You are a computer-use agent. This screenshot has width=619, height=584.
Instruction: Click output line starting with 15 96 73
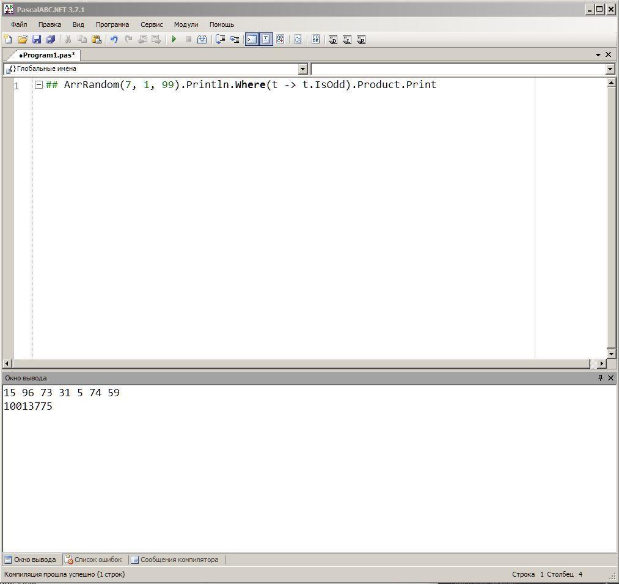tap(62, 393)
